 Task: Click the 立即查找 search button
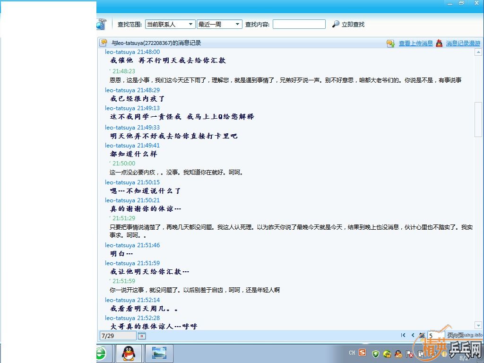click(348, 24)
